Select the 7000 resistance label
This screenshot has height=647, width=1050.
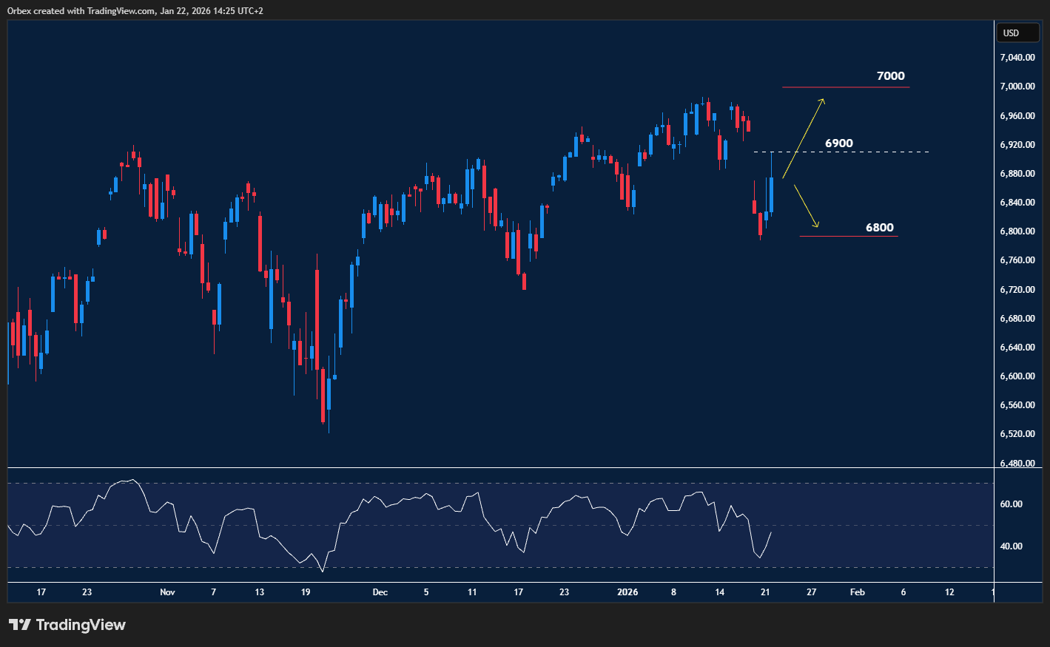pos(890,76)
